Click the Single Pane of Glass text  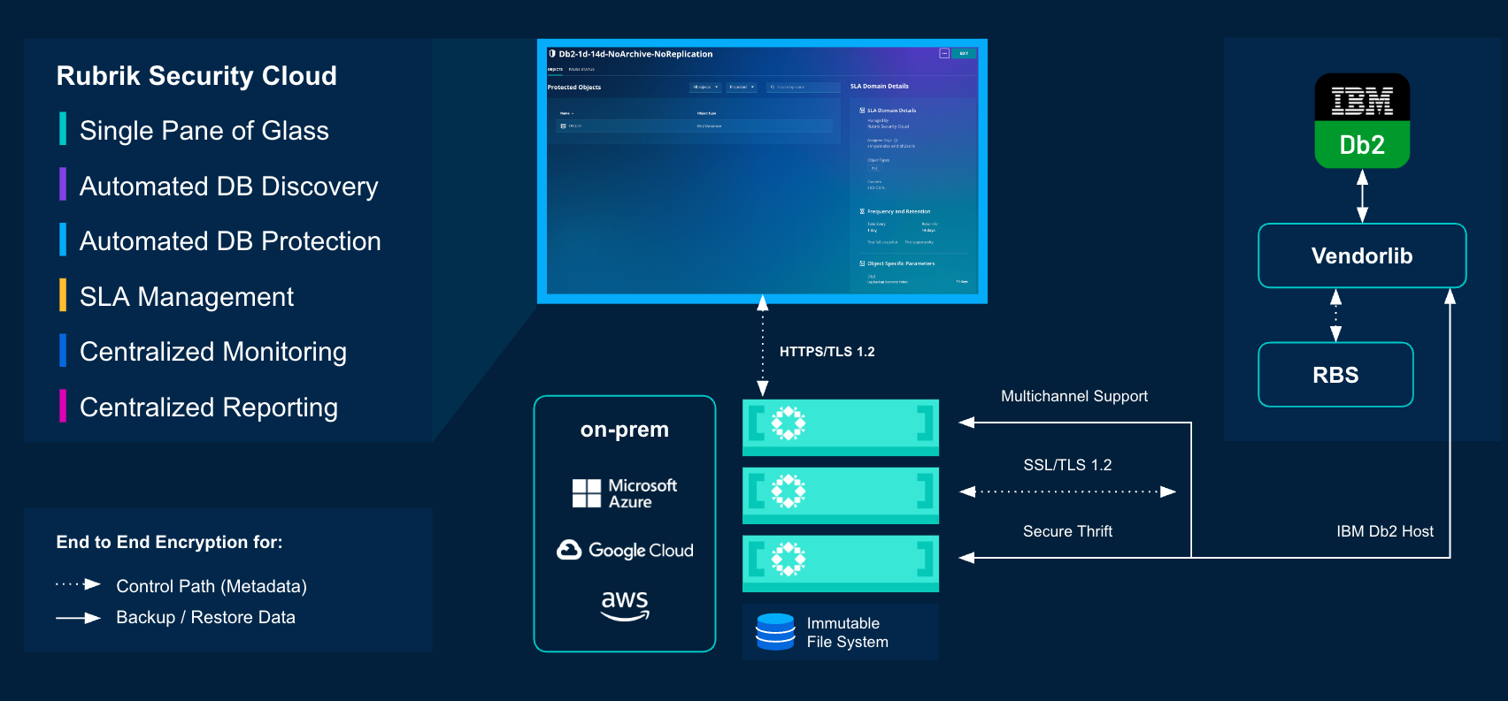(204, 131)
